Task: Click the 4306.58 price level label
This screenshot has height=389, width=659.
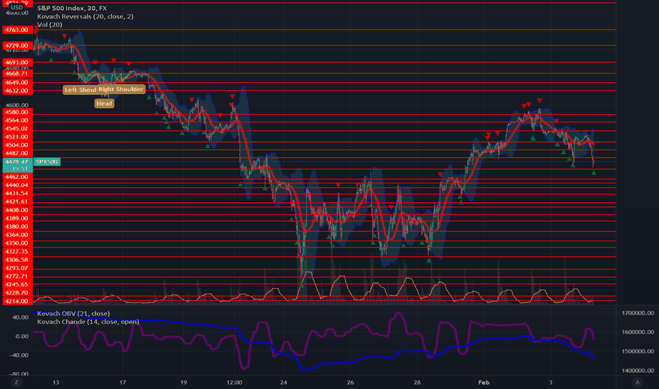Action: tap(17, 260)
